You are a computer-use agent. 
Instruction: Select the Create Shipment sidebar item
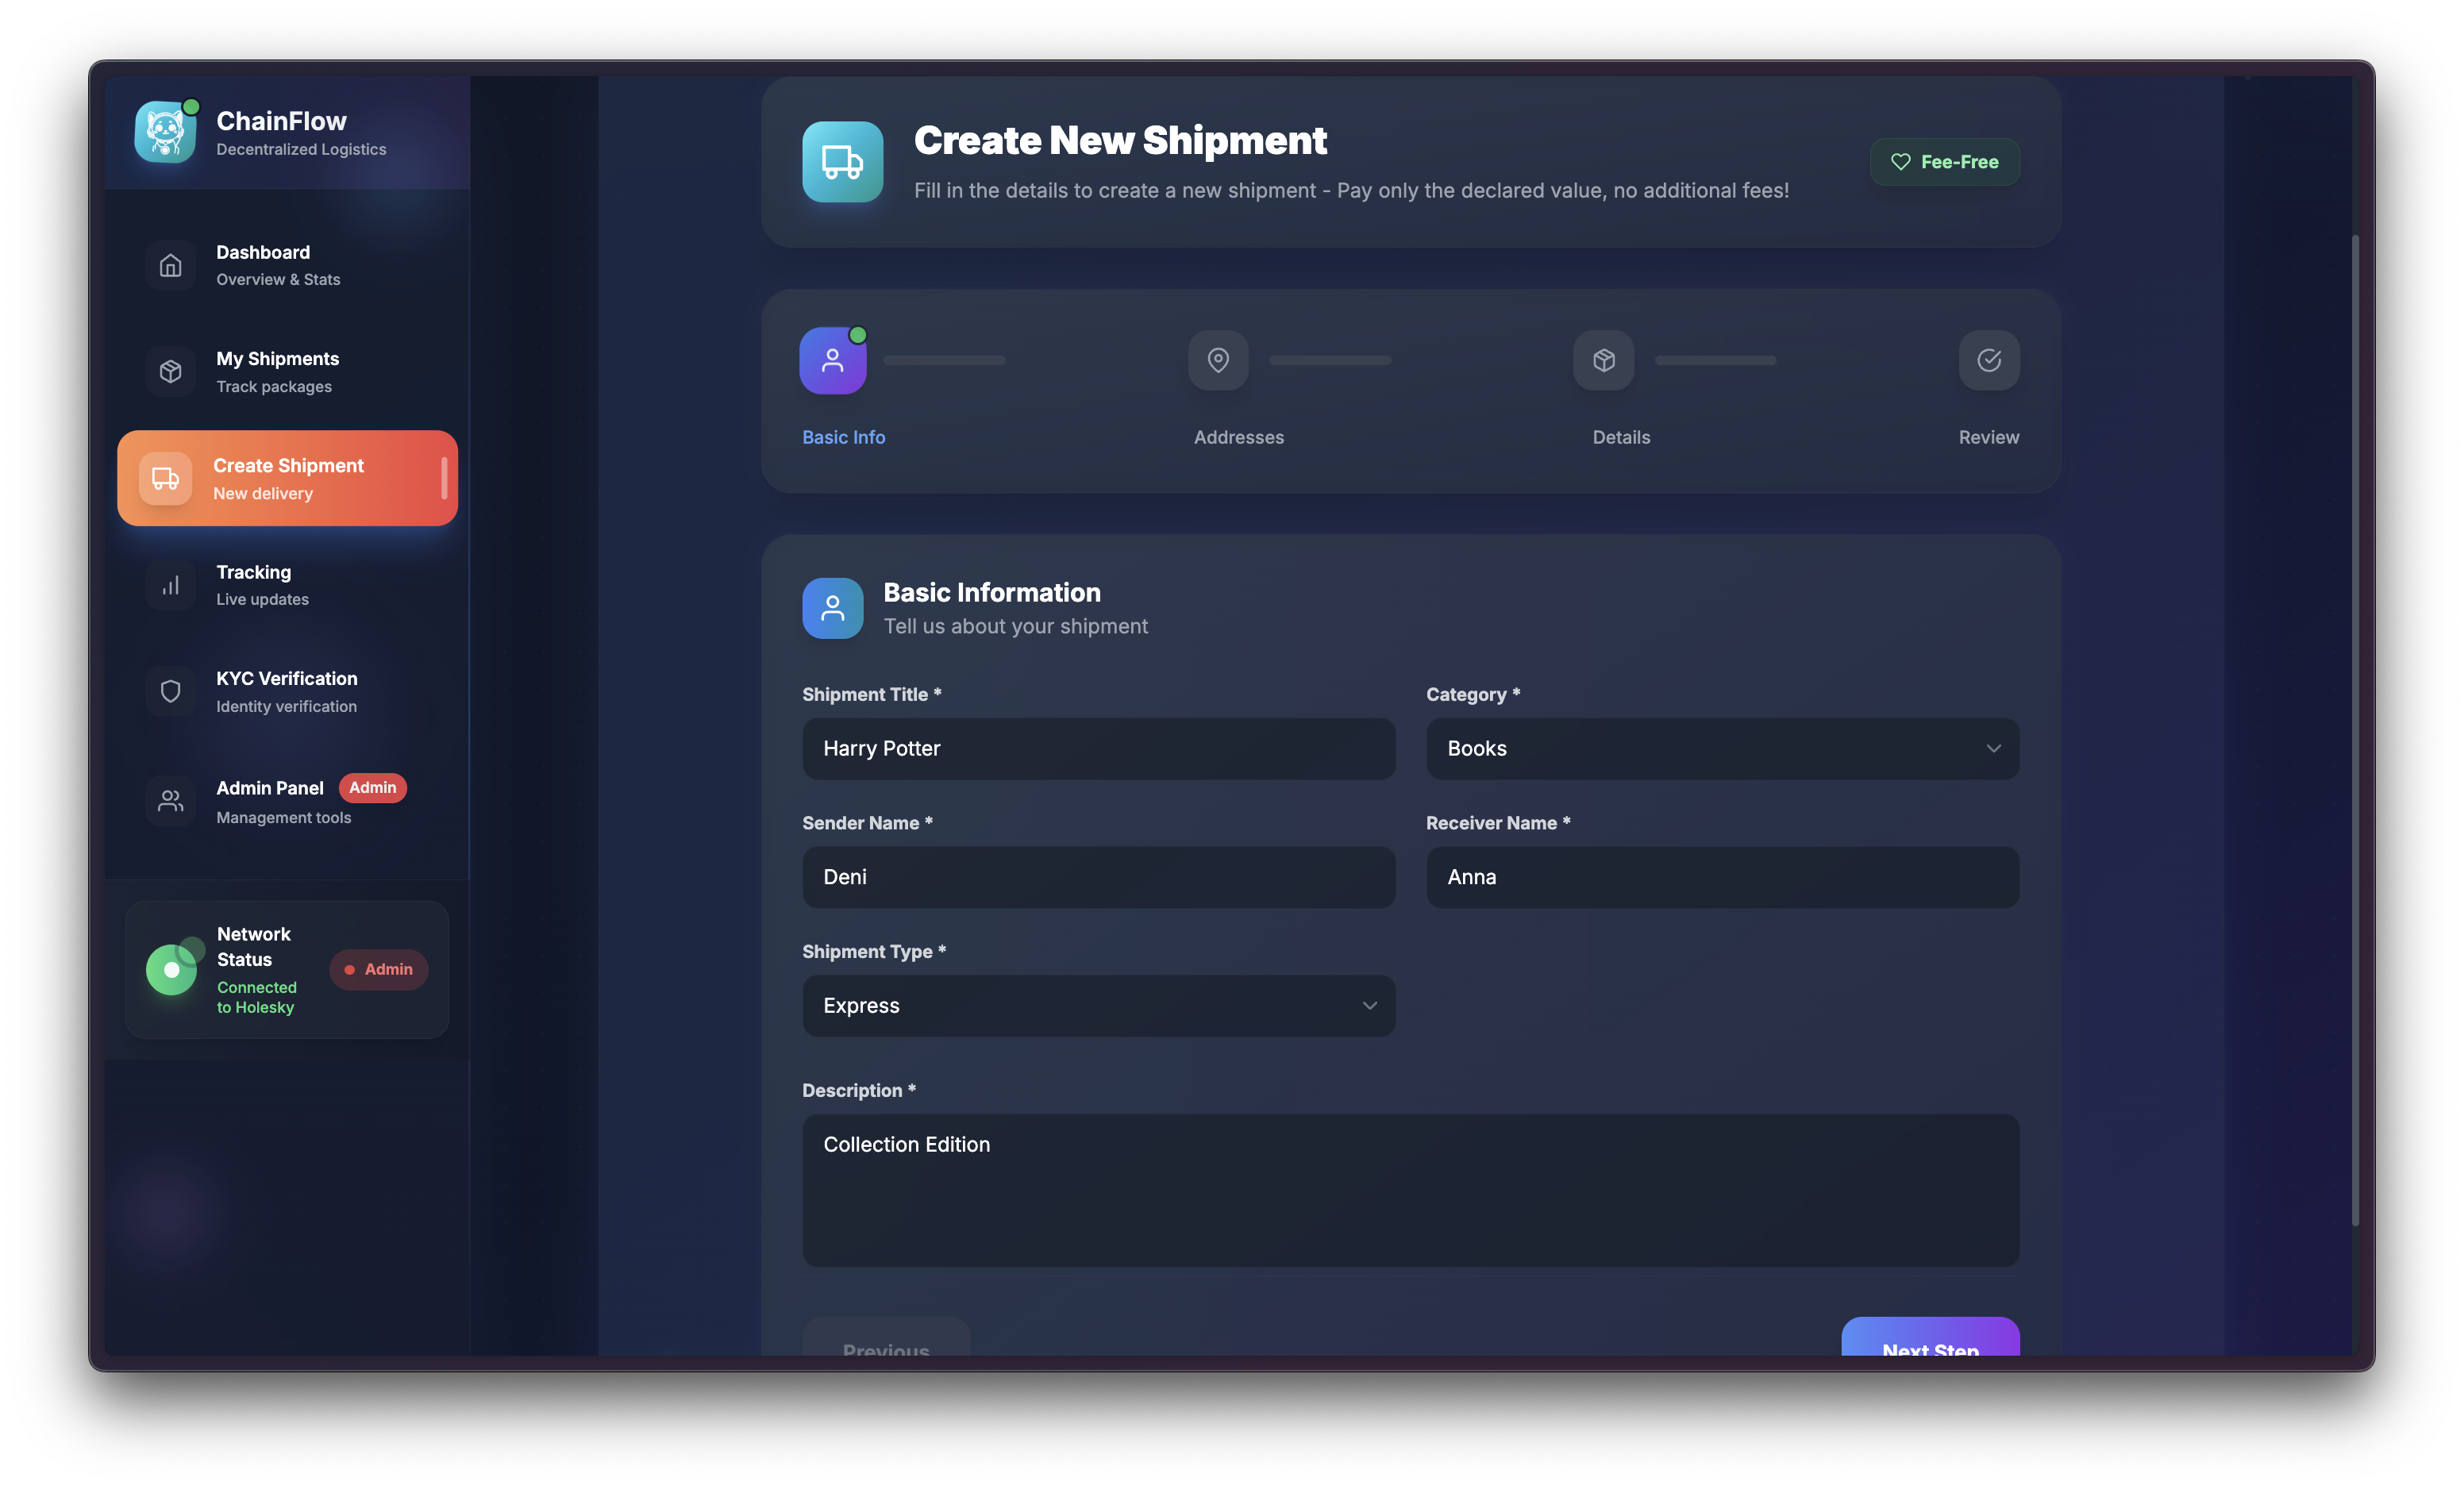[287, 478]
